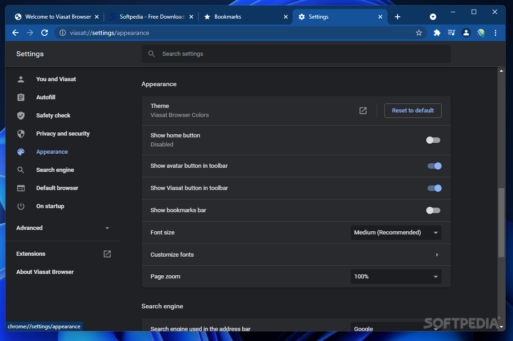The width and height of the screenshot is (513, 341).
Task: Close the Welcome to Viasat Browser tab
Action: (97, 17)
